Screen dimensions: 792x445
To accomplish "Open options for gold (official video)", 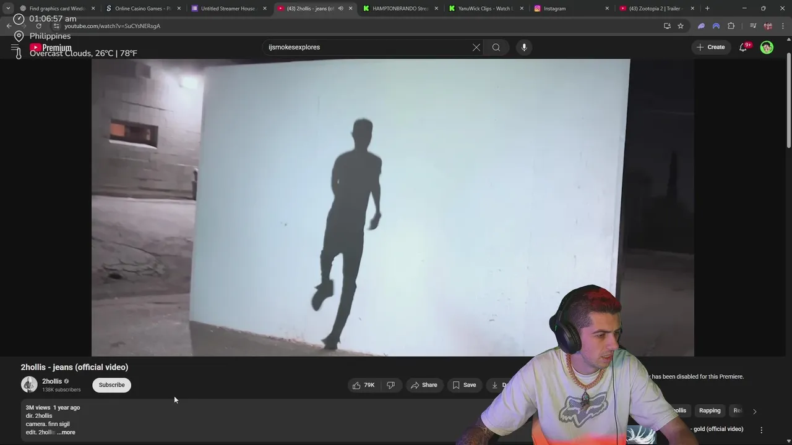I will 762,430.
